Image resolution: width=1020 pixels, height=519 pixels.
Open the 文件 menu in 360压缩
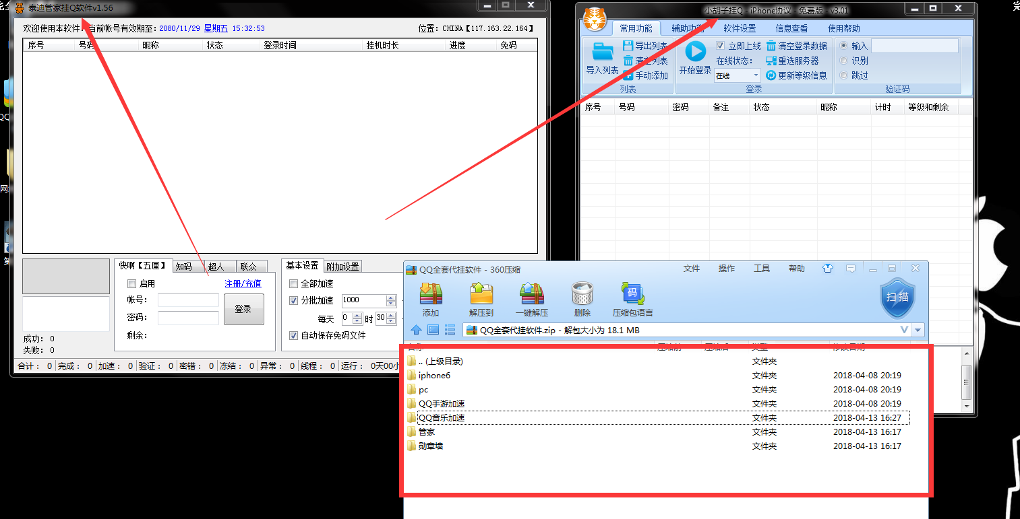tap(692, 269)
